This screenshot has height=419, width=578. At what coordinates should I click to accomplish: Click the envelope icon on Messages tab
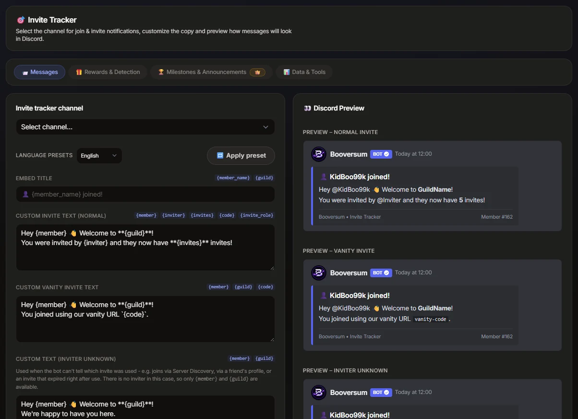point(25,72)
